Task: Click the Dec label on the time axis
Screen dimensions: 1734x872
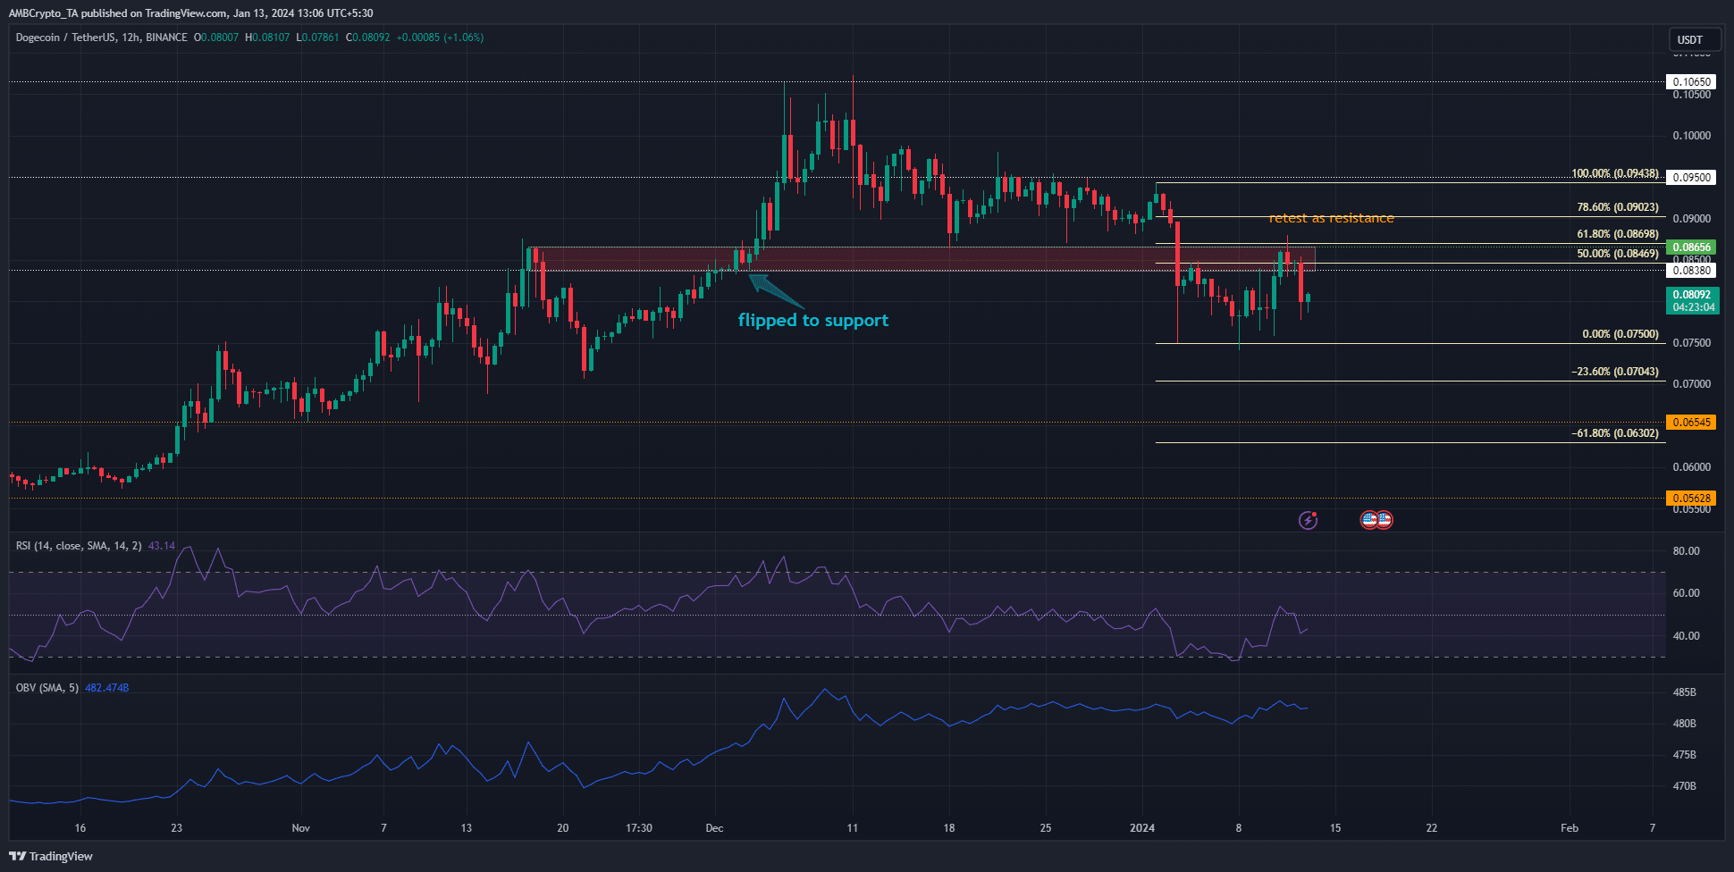Action: (714, 828)
